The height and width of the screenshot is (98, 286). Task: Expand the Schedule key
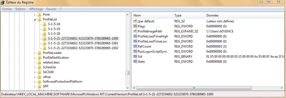(35, 67)
